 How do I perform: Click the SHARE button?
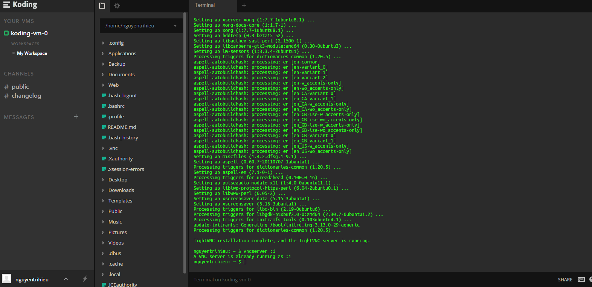(x=565, y=280)
